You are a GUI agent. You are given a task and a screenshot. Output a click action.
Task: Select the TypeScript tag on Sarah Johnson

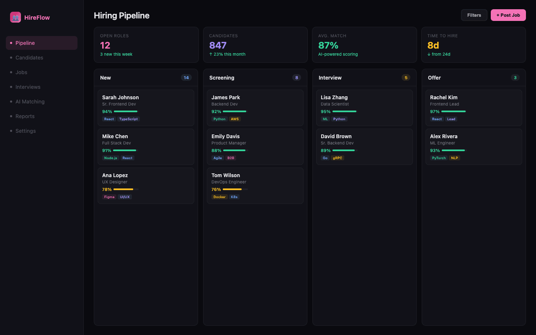coord(128,119)
